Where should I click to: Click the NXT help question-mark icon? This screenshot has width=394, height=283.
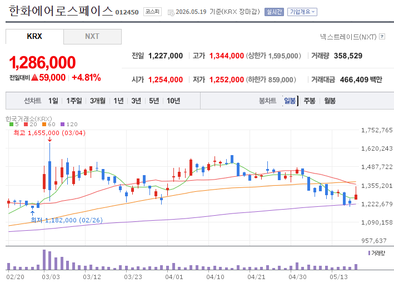click(x=382, y=37)
